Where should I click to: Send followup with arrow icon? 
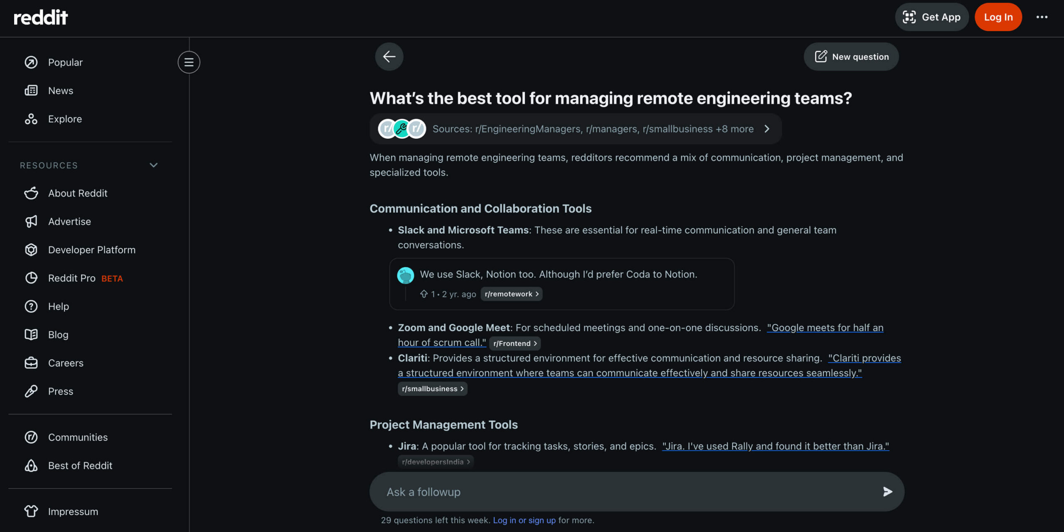click(x=887, y=492)
